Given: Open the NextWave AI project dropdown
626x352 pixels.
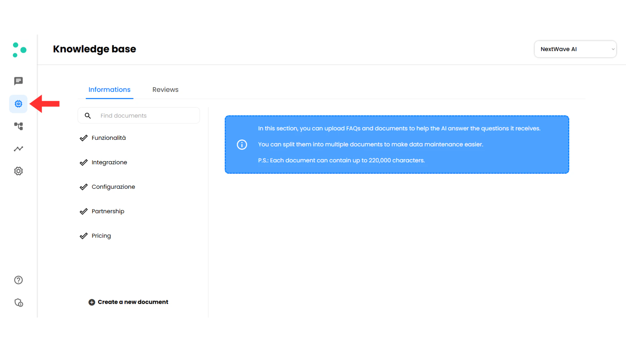Looking at the screenshot, I should point(575,49).
